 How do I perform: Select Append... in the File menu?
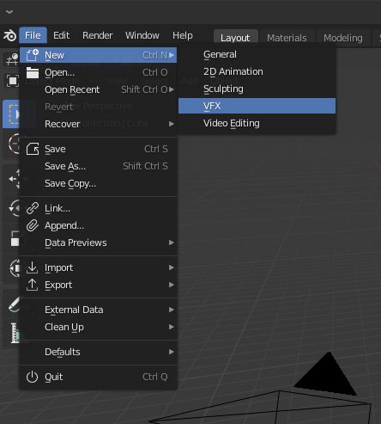click(98, 225)
